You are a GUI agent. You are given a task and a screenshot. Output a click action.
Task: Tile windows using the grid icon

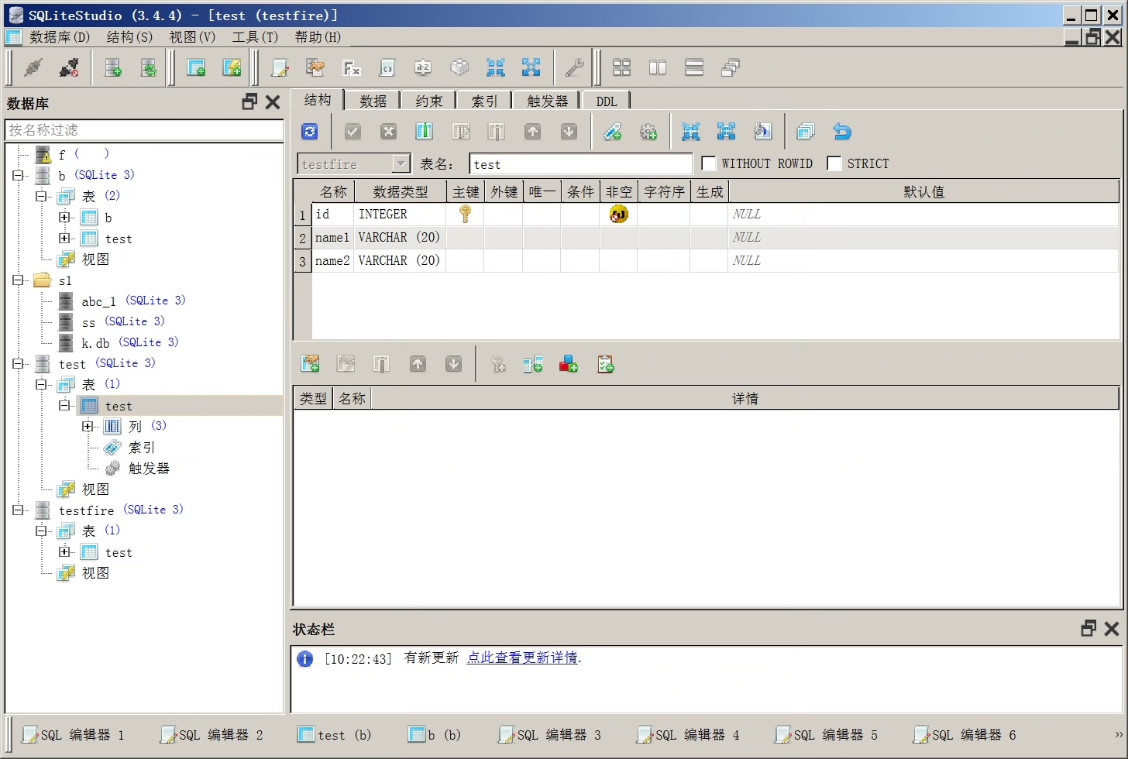621,68
